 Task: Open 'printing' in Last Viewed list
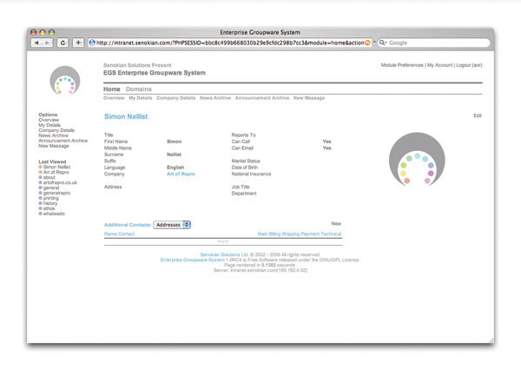[51, 198]
